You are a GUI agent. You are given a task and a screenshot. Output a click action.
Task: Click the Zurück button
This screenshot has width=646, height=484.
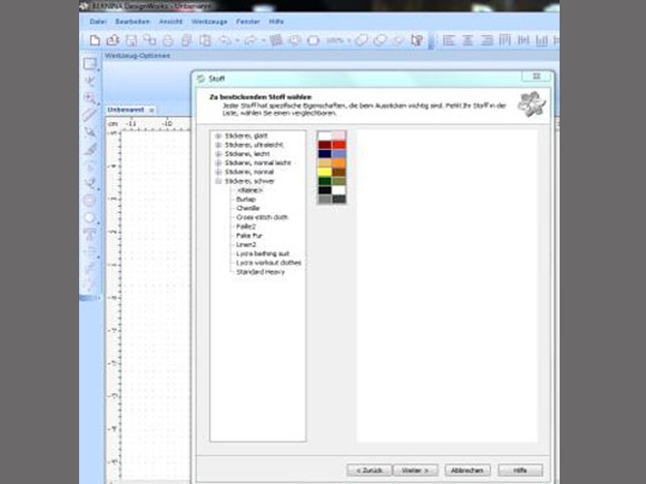[x=370, y=470]
